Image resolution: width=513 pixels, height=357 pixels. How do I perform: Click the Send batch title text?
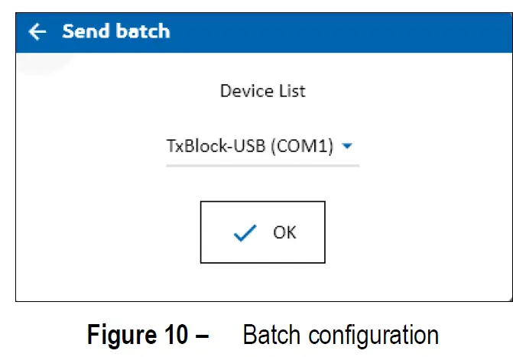pos(115,31)
